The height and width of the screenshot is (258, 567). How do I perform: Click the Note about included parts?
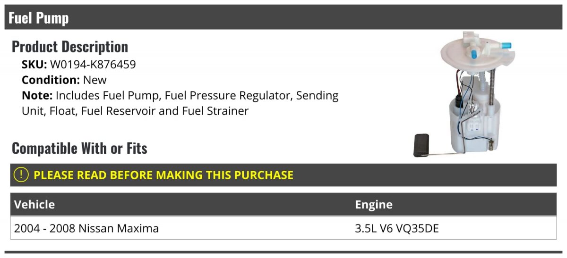(x=180, y=103)
